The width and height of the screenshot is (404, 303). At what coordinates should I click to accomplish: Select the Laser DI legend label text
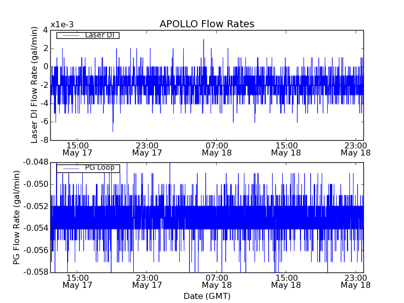[99, 35]
